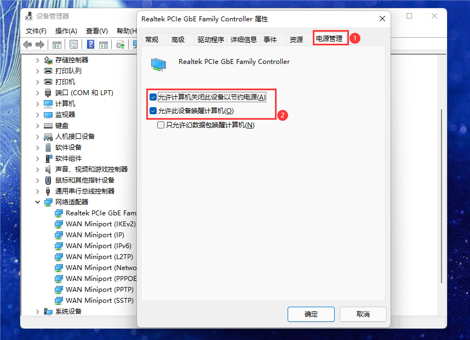Switch to the 驱动程序 tab
This screenshot has width=470, height=340.
tap(211, 40)
